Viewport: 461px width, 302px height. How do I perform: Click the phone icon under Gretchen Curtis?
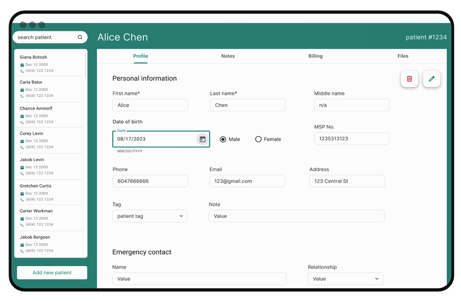click(22, 200)
